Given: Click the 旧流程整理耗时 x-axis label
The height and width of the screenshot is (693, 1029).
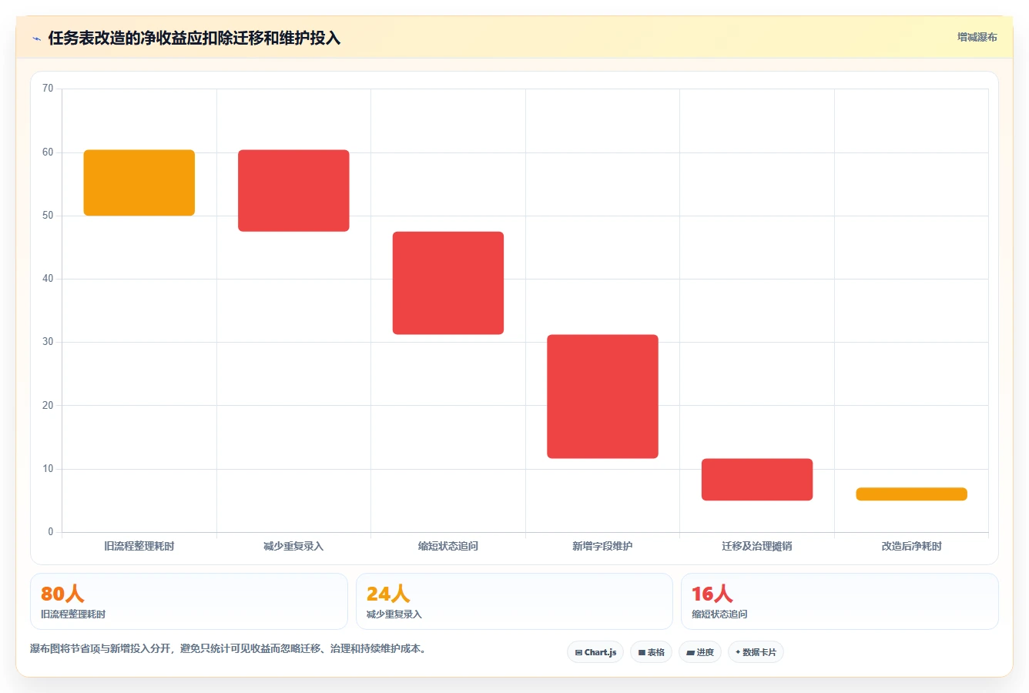Looking at the screenshot, I should click(139, 546).
